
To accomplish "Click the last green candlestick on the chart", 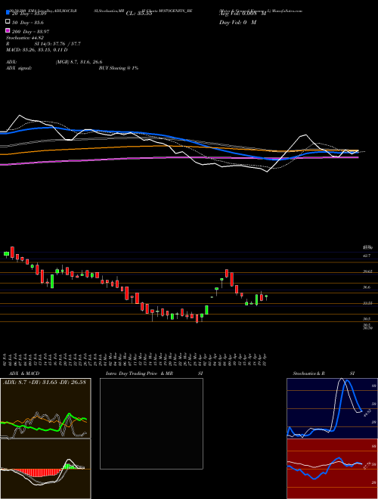I will tap(266, 296).
